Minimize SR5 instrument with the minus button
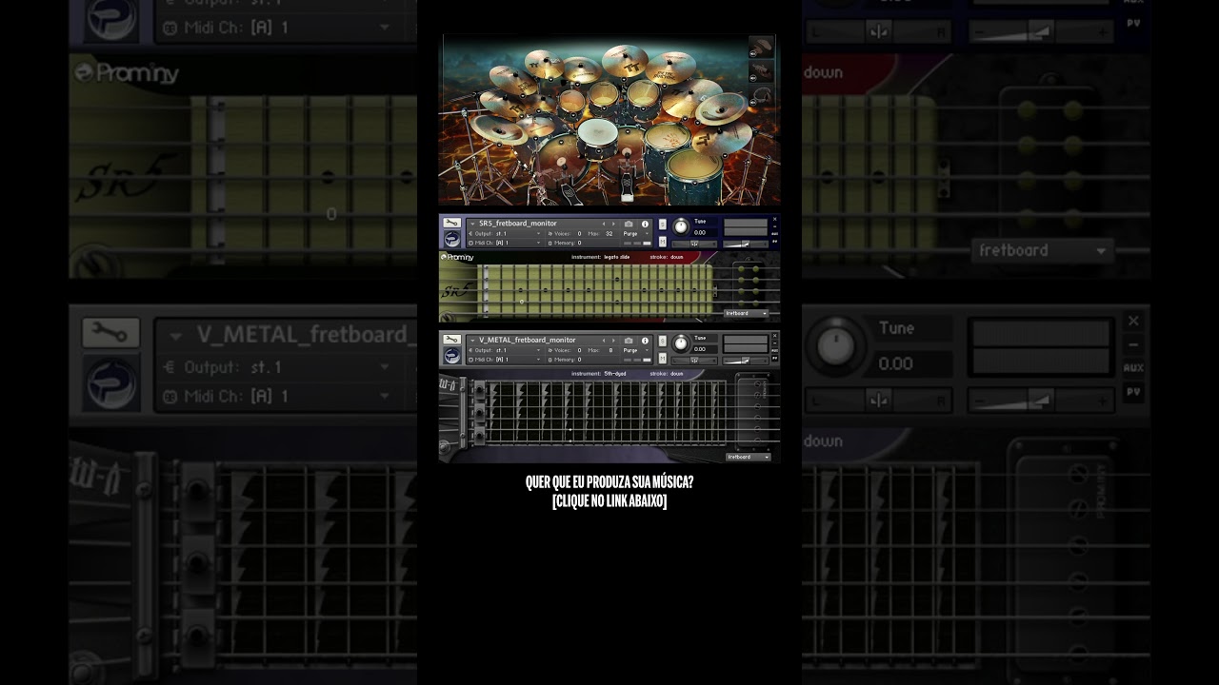 click(x=774, y=226)
